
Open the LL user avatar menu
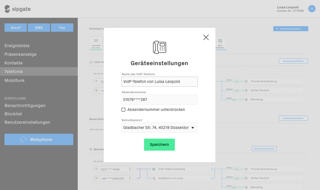pyautogui.click(x=312, y=9)
